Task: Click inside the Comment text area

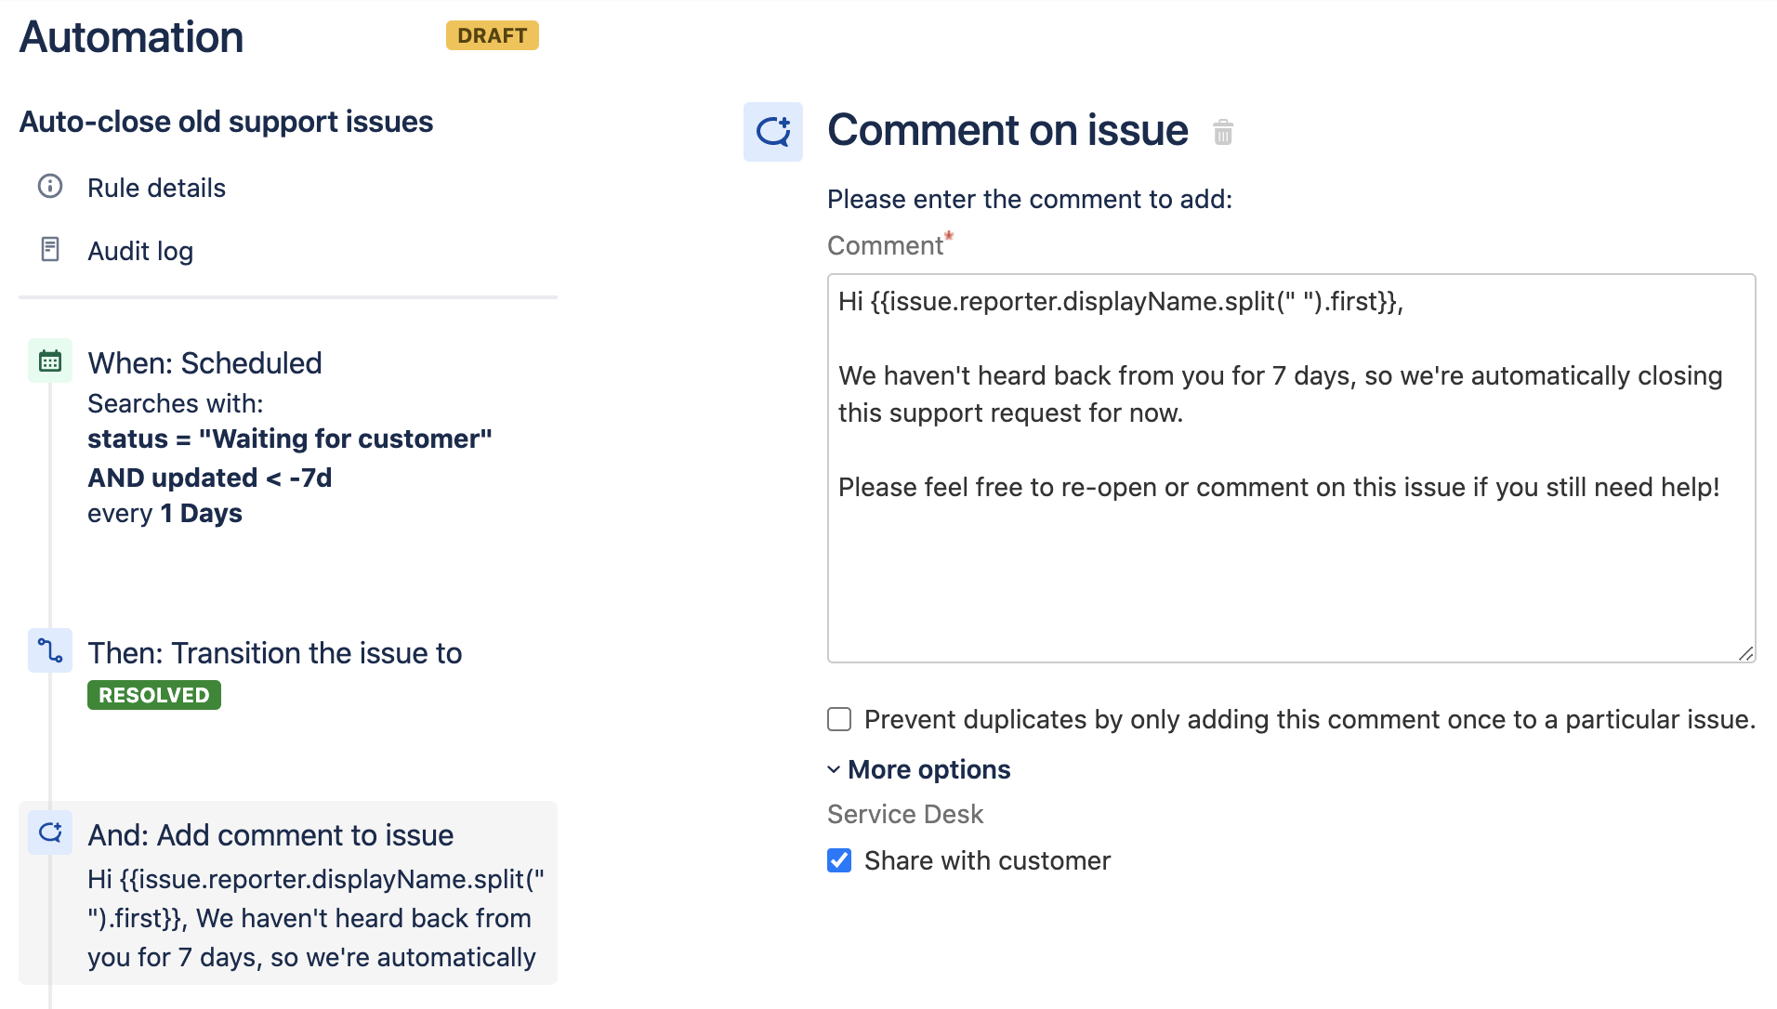Action: point(1292,468)
